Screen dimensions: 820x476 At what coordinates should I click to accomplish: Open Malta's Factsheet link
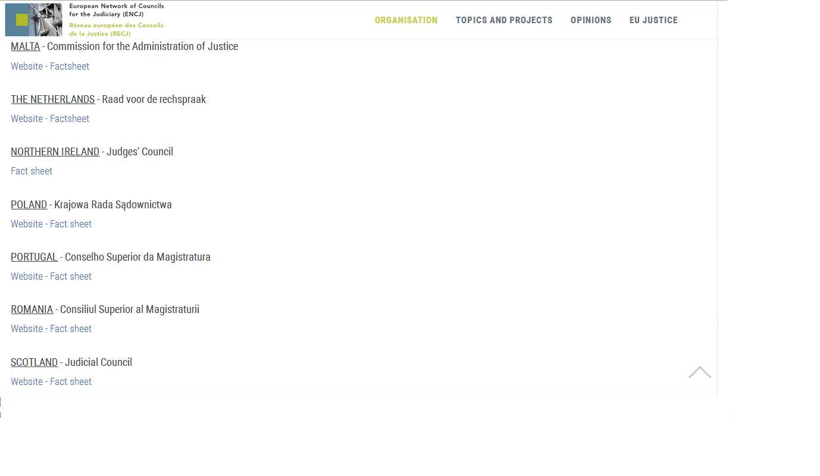tap(70, 66)
